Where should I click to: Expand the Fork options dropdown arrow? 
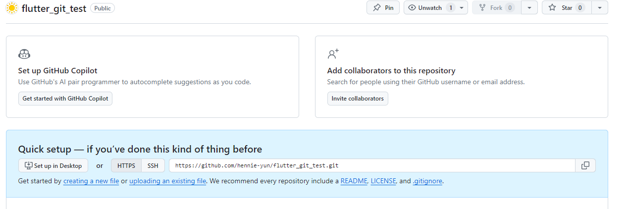529,7
